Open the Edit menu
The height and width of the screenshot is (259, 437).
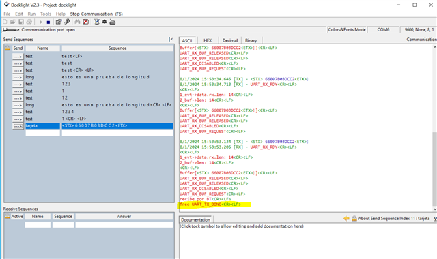(x=19, y=14)
